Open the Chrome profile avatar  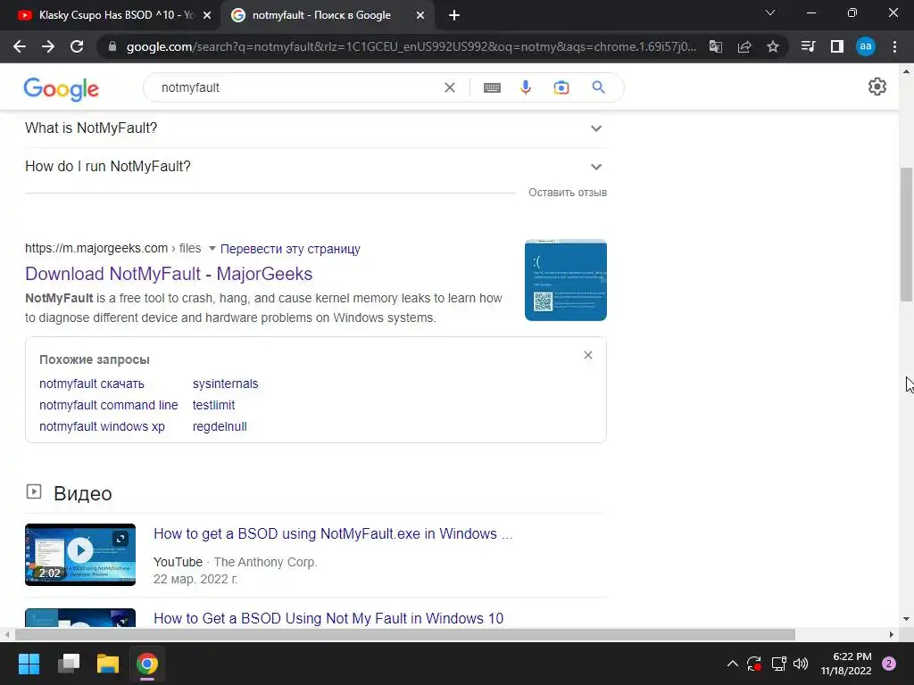click(866, 46)
